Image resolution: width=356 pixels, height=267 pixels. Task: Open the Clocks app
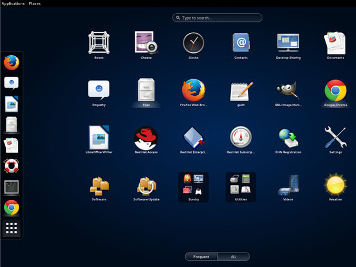[x=193, y=43]
